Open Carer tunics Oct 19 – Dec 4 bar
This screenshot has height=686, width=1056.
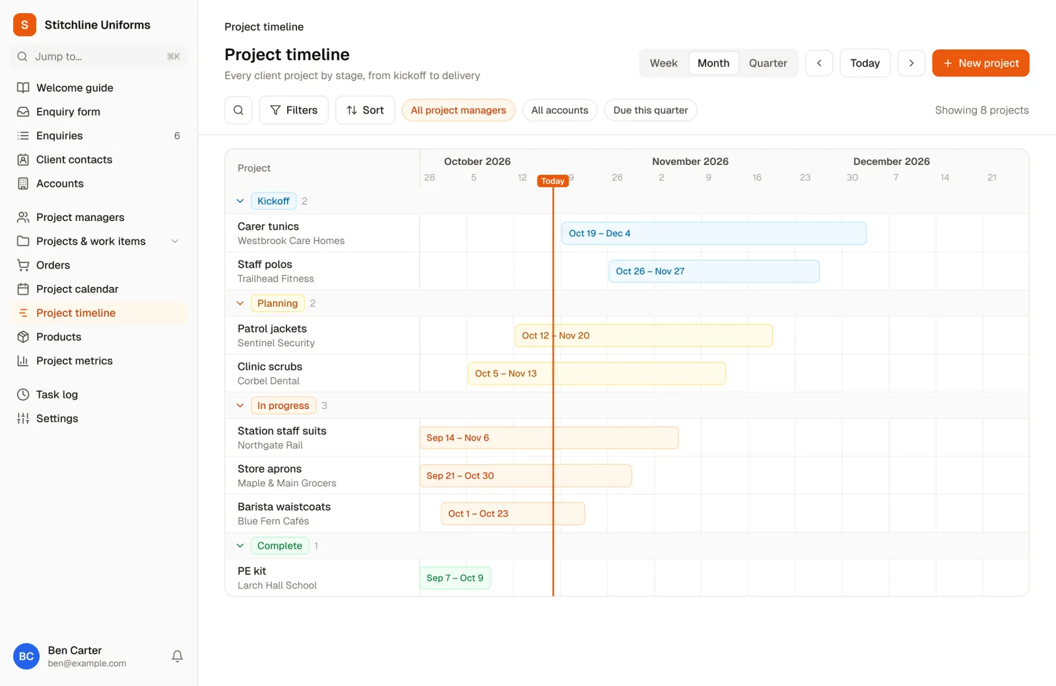click(714, 234)
